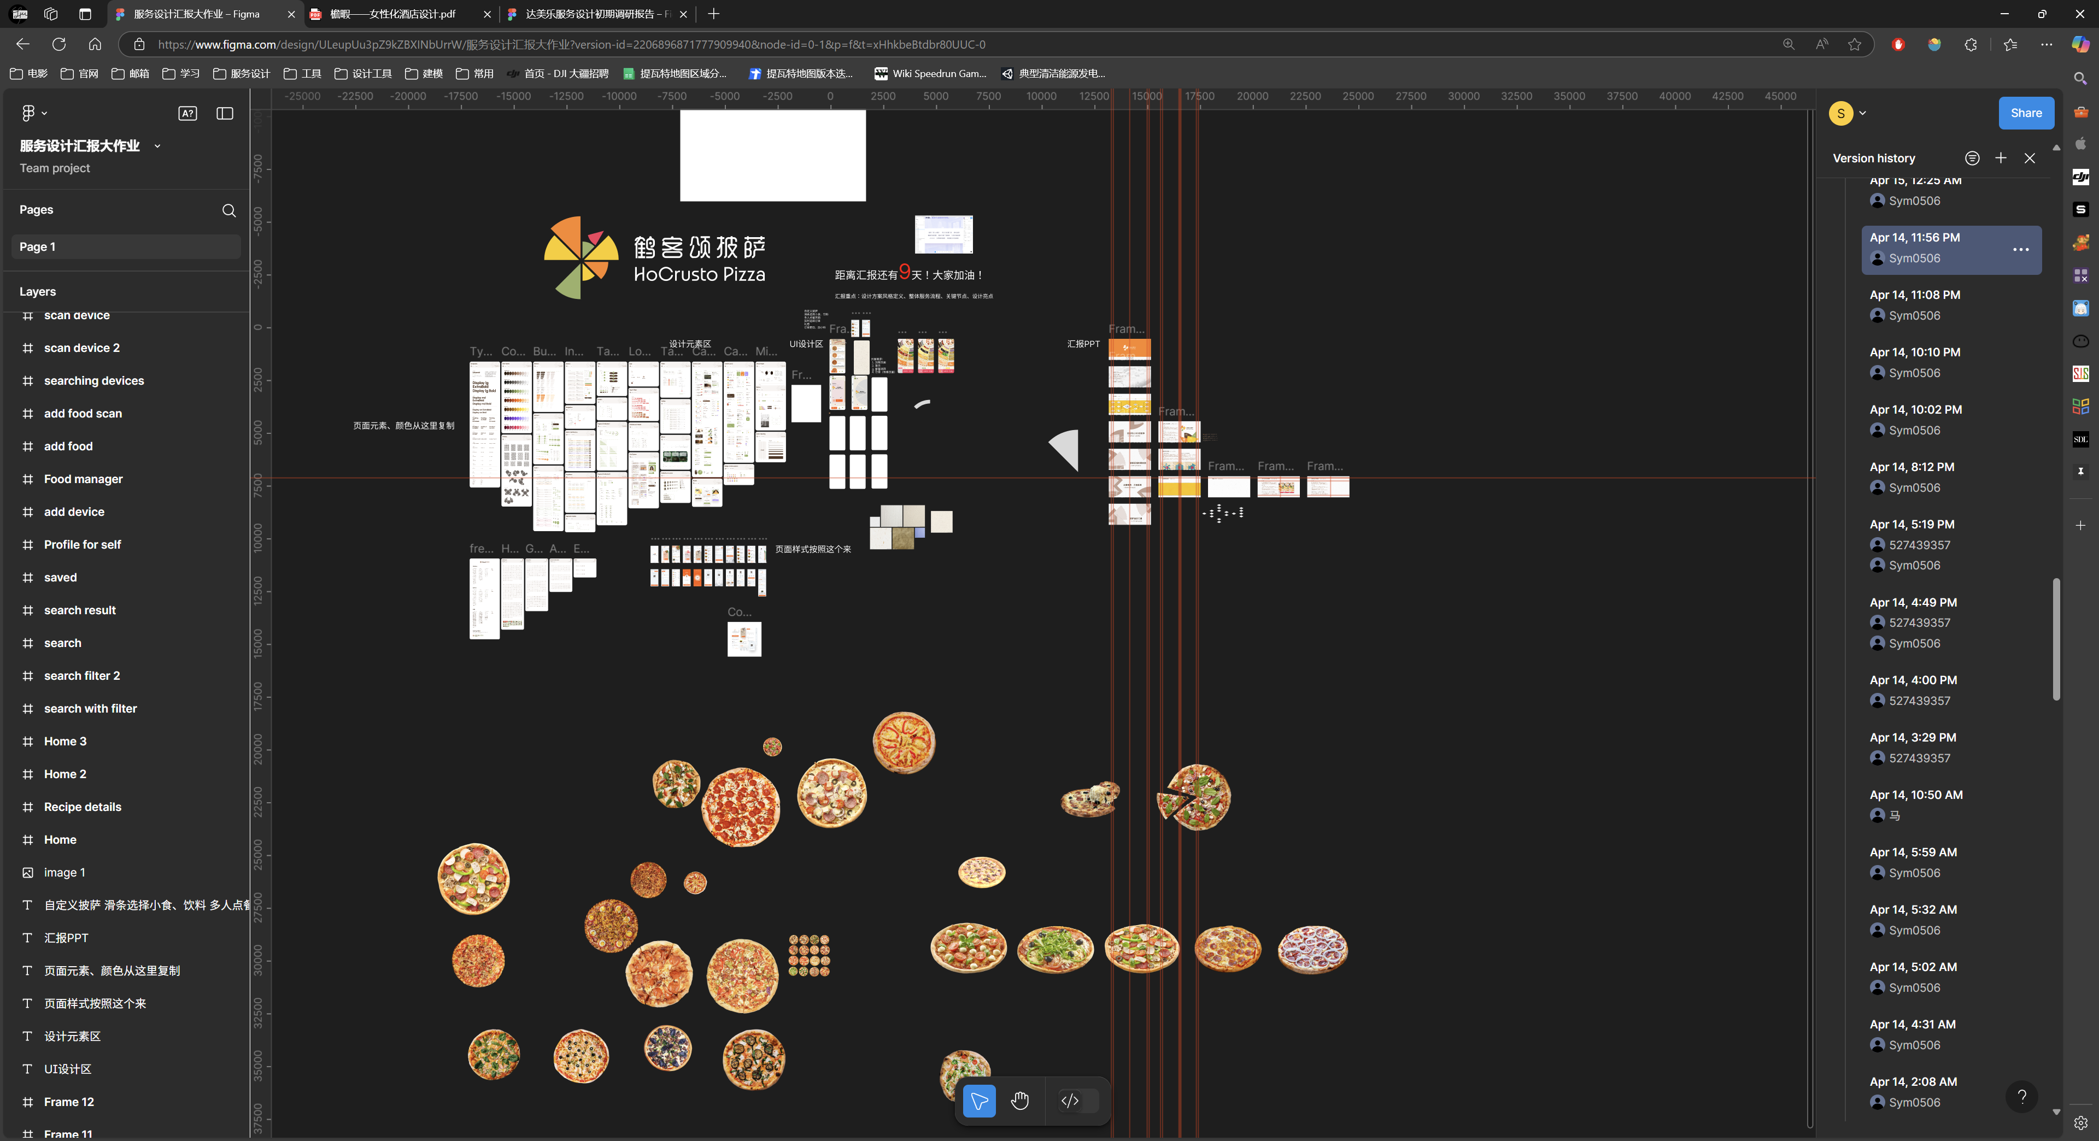The image size is (2099, 1141).
Task: Close the Version history panel
Action: (x=2030, y=158)
